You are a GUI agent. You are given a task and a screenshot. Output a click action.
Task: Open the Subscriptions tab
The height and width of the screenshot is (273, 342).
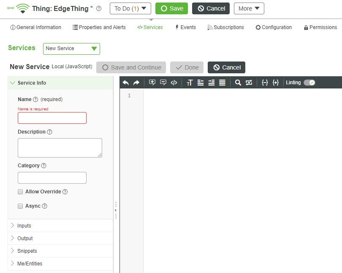[x=225, y=27]
